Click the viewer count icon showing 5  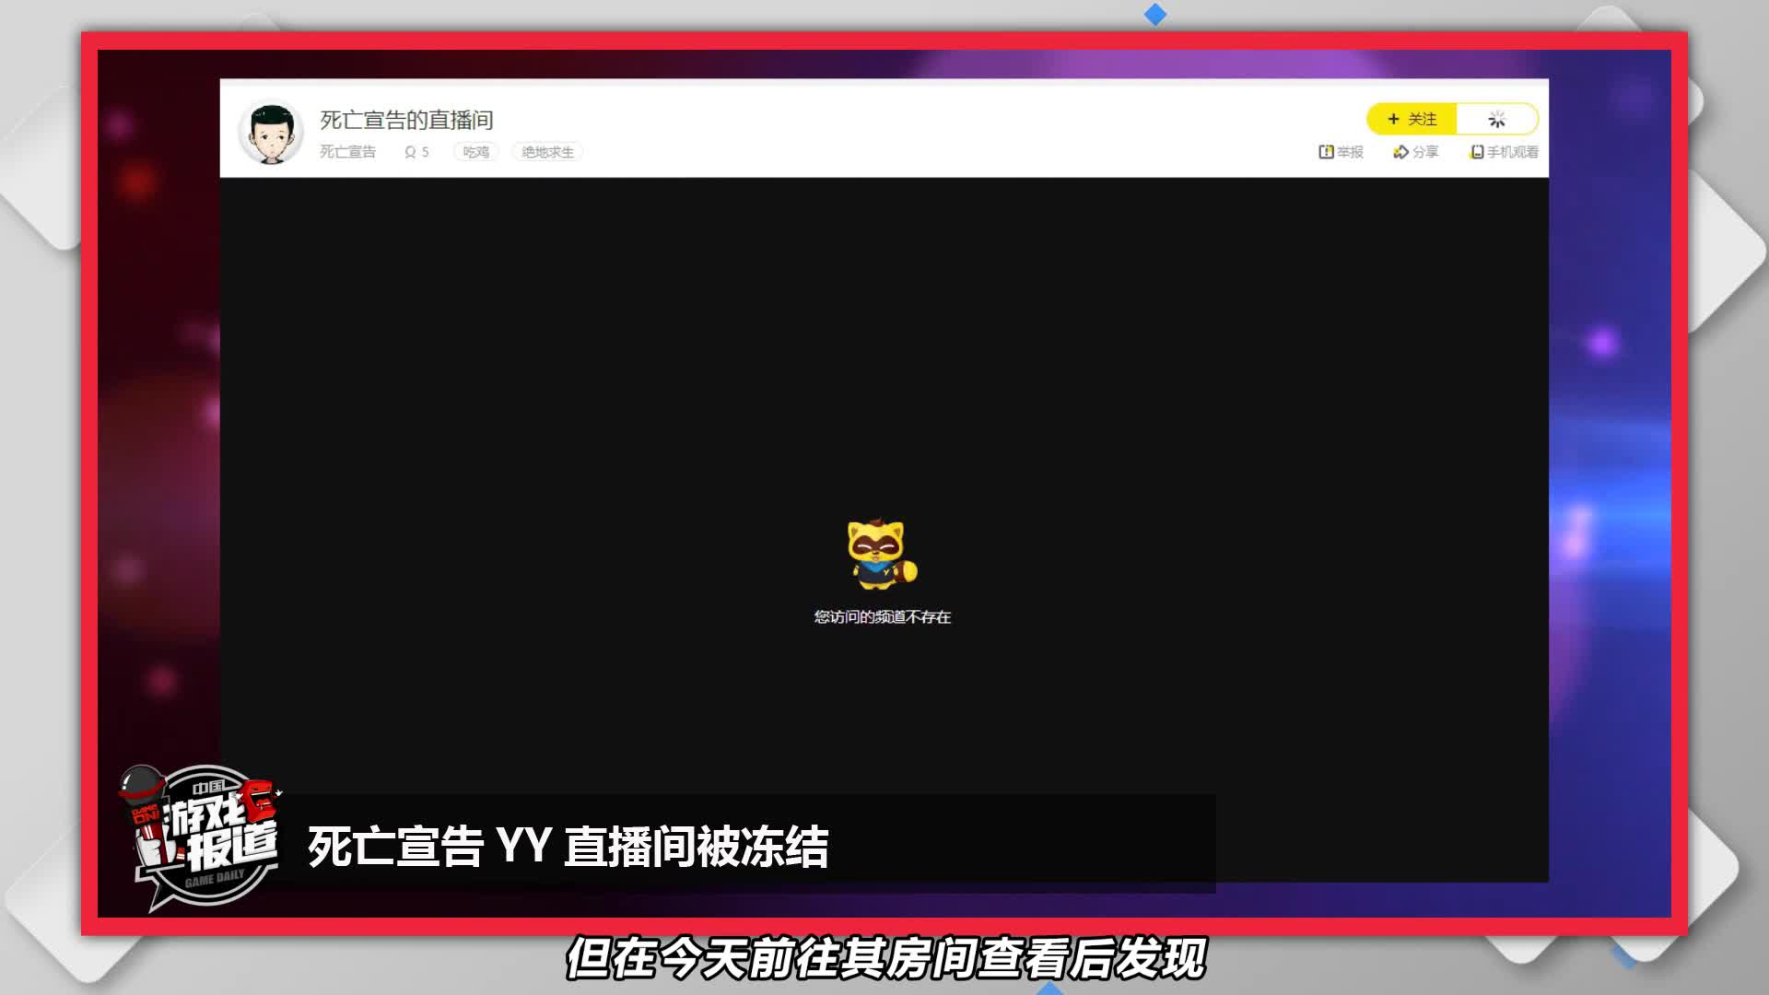[410, 152]
